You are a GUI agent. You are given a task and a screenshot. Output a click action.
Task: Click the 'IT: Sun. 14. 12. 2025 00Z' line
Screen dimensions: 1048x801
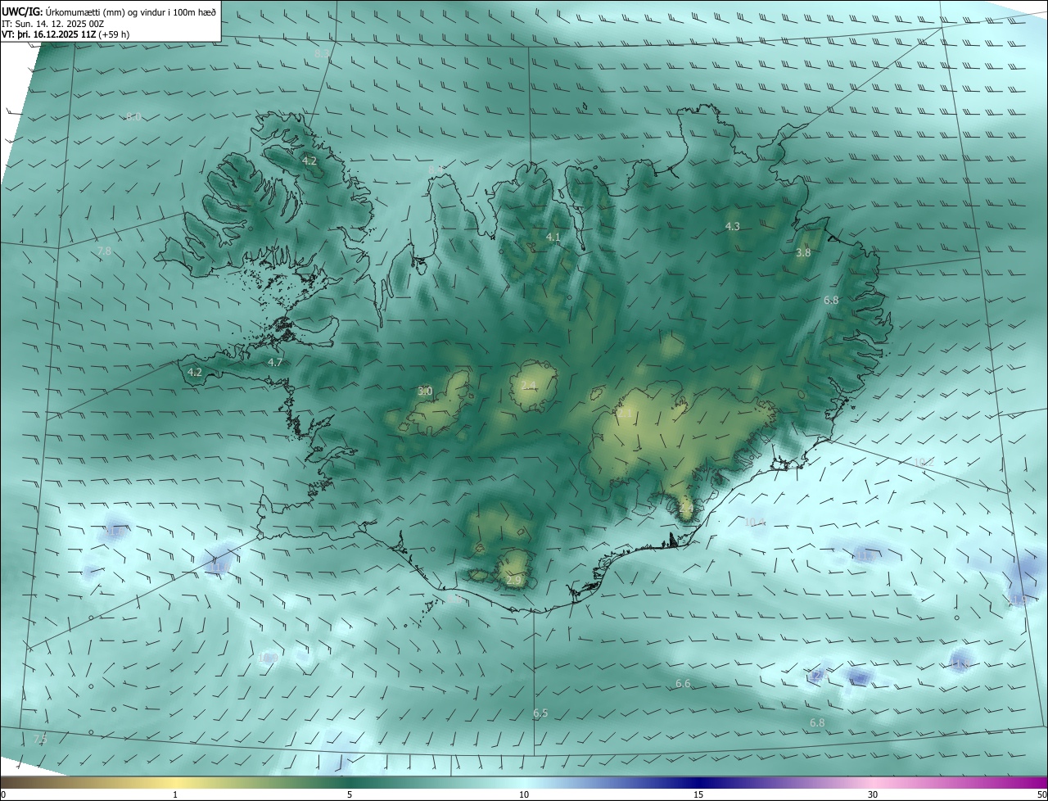[x=52, y=24]
